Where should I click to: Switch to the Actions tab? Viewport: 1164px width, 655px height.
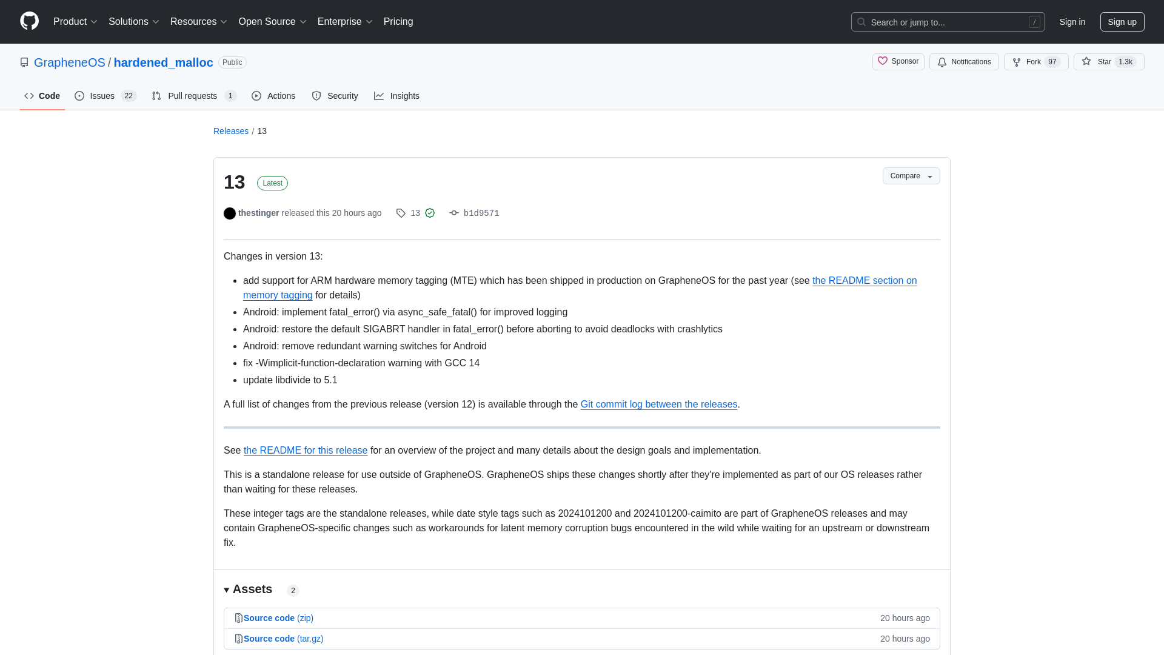(273, 96)
